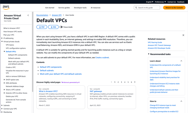Select How Amazon VPC works in sidebar
Viewport: 188px width, 113px height.
coord(13,31)
